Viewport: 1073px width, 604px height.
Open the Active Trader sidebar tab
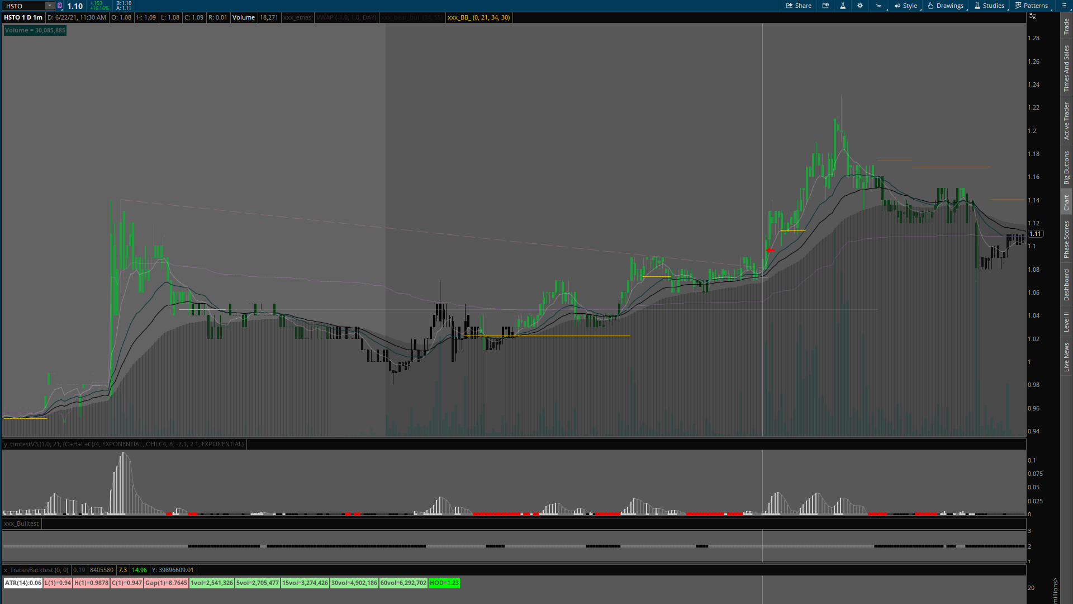coord(1066,117)
